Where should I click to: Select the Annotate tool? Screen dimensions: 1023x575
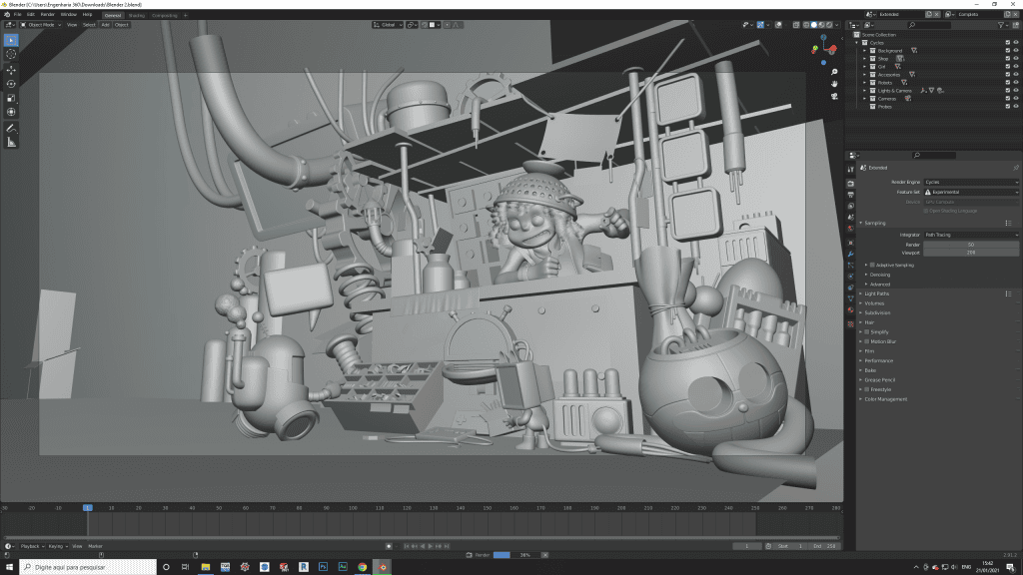coord(11,129)
